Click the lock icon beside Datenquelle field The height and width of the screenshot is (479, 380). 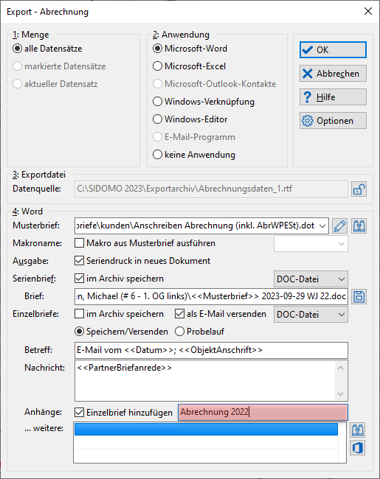(x=359, y=189)
